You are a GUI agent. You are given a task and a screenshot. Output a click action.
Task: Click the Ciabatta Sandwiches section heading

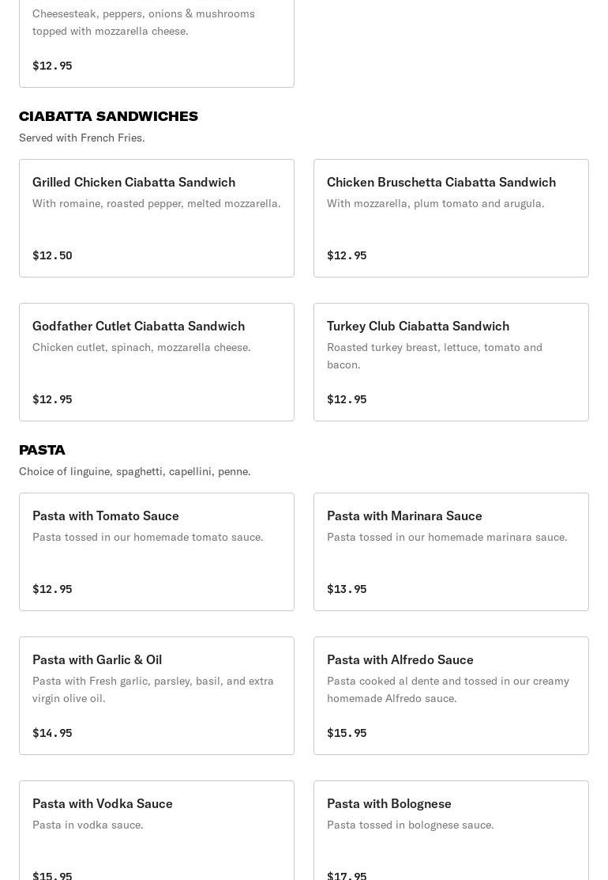click(108, 116)
